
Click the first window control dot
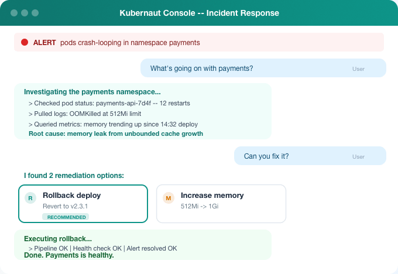click(x=13, y=13)
